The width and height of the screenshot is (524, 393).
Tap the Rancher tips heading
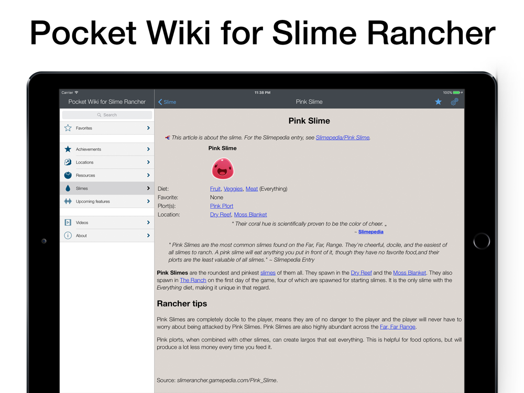(x=182, y=303)
